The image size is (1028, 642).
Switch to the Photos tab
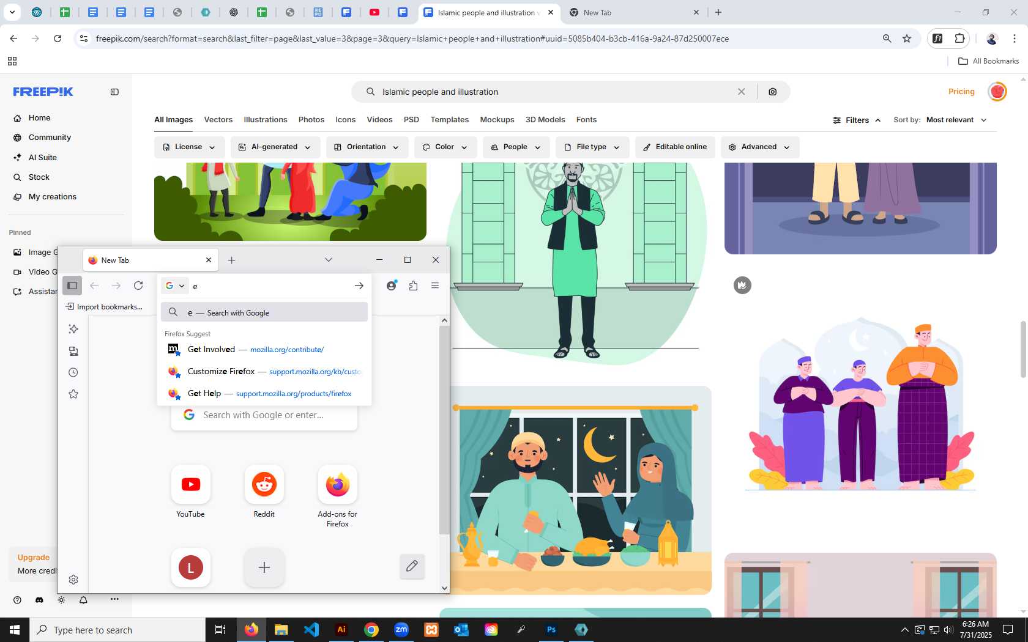click(311, 120)
